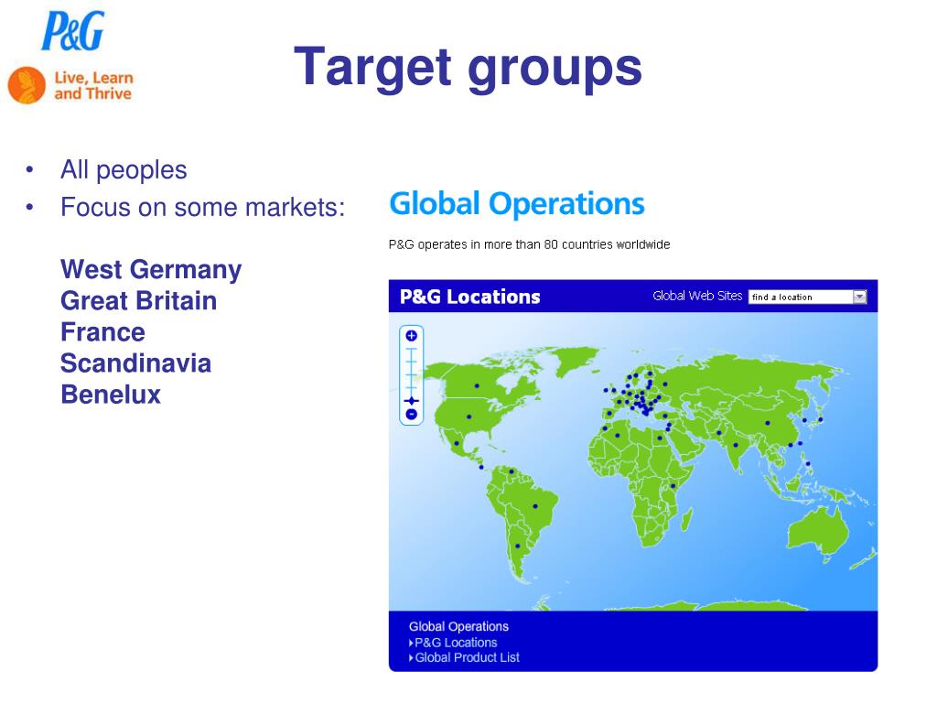
Task: Click the 'Great Britain' text
Action: tap(139, 300)
